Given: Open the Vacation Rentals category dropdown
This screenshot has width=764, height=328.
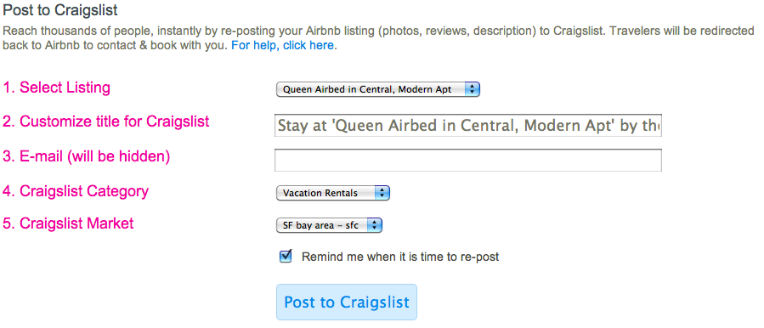Looking at the screenshot, I should (x=333, y=193).
